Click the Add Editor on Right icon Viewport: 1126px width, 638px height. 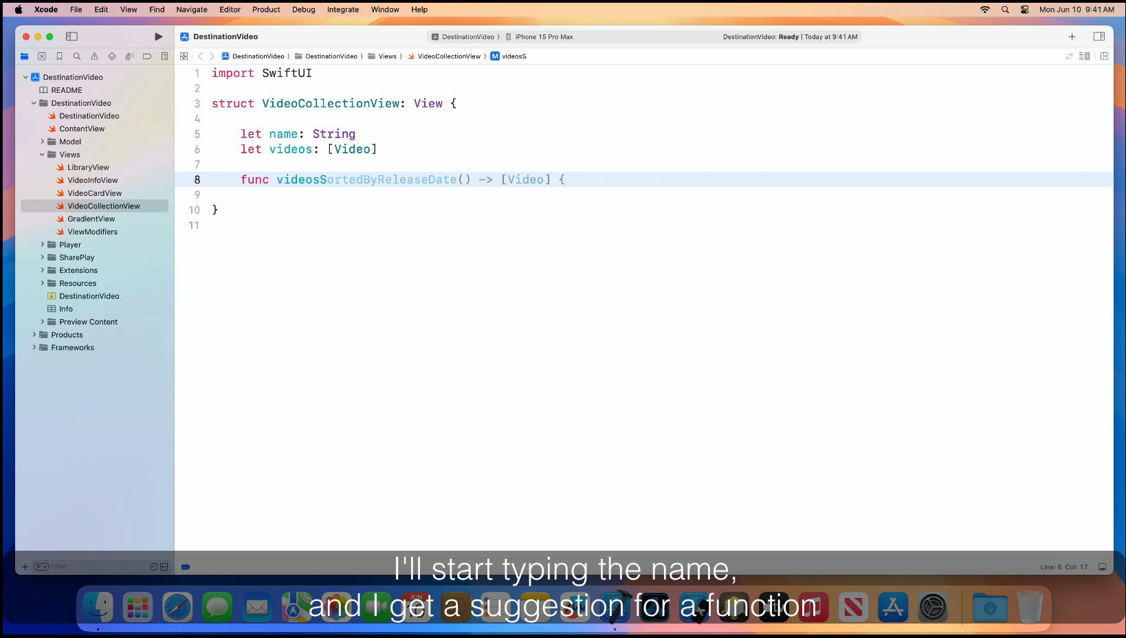click(x=1104, y=56)
